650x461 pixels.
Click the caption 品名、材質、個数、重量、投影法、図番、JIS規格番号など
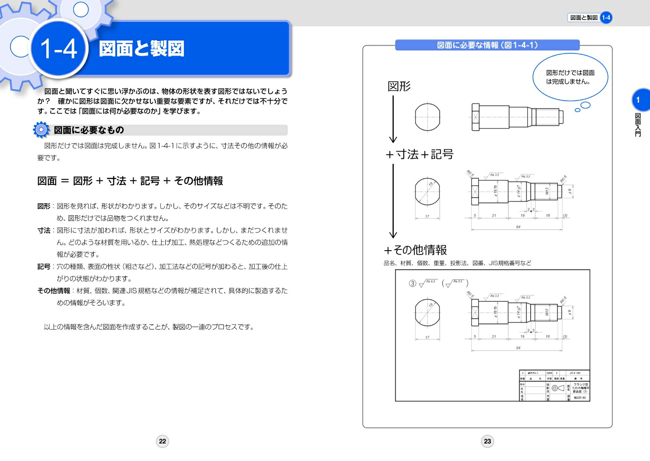point(457,263)
